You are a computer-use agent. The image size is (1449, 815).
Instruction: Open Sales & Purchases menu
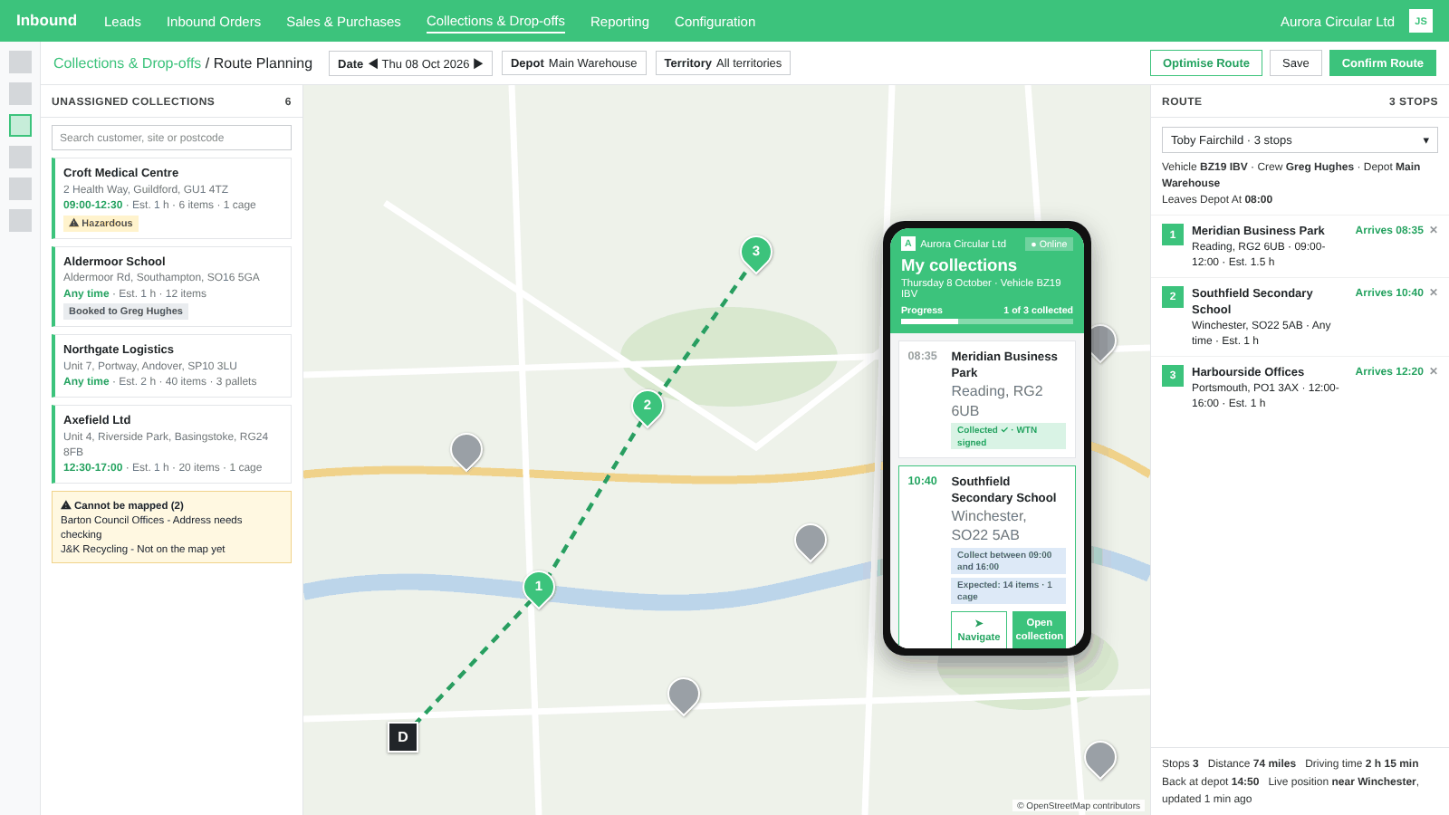343,22
